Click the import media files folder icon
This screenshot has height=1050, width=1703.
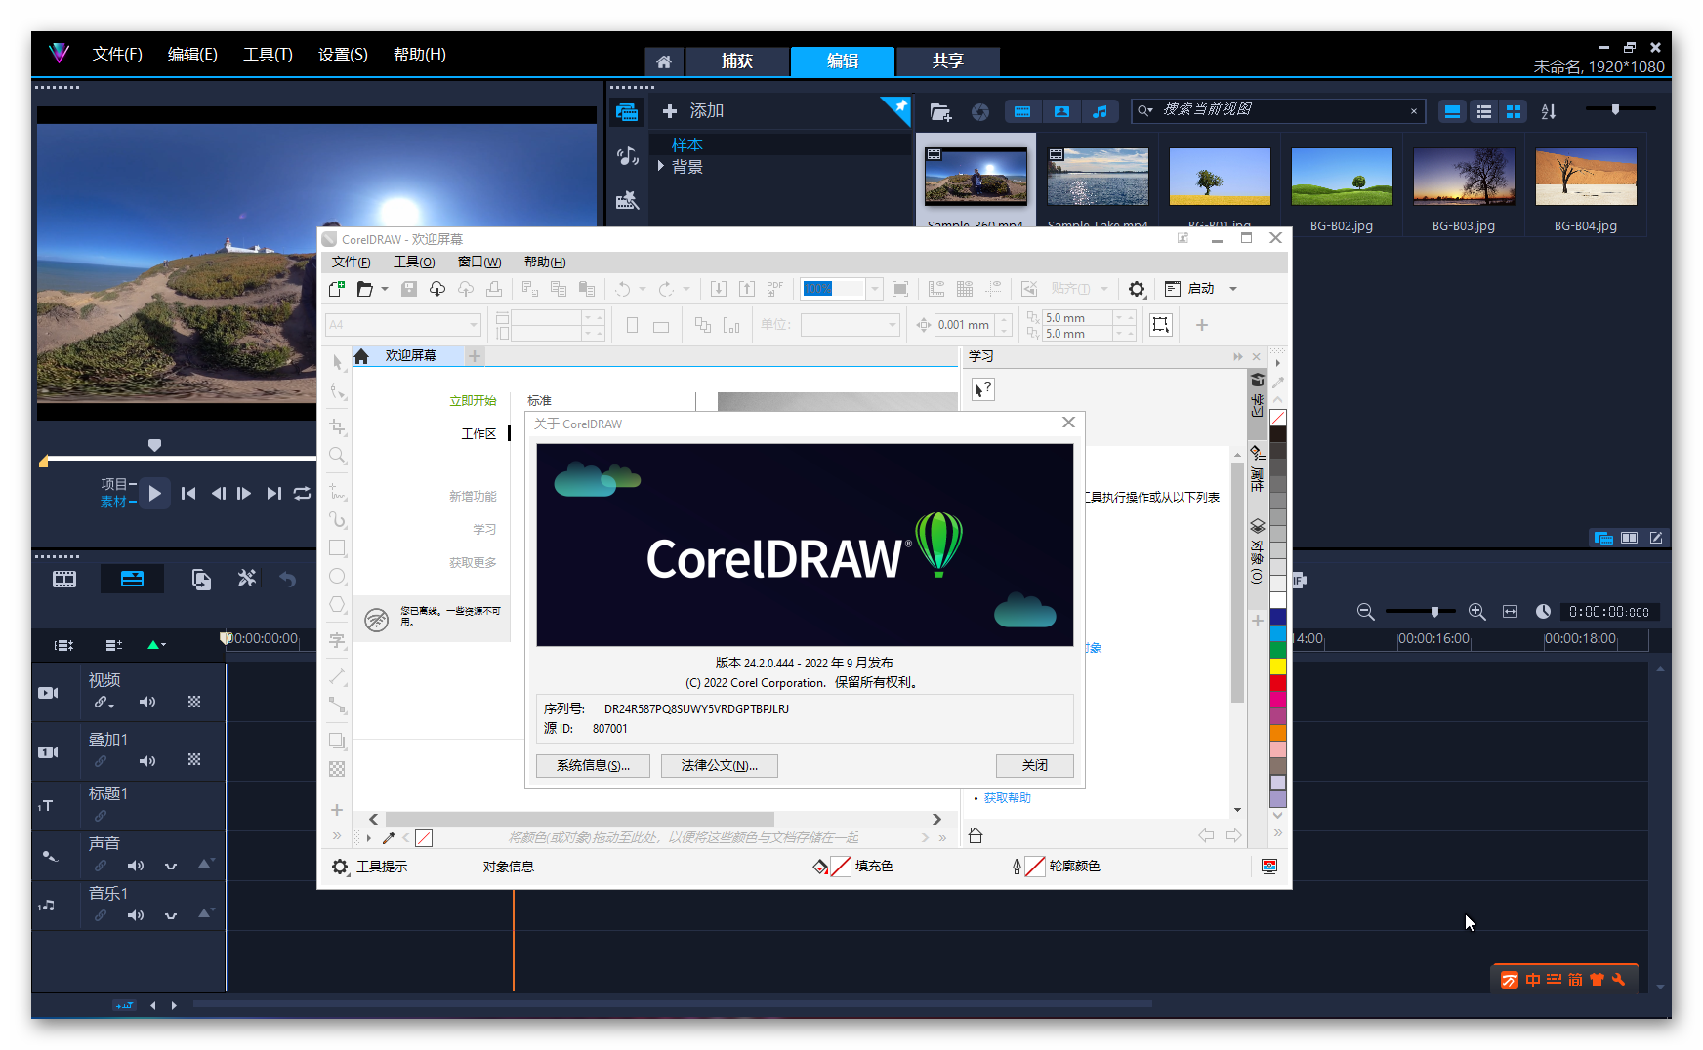(x=940, y=112)
